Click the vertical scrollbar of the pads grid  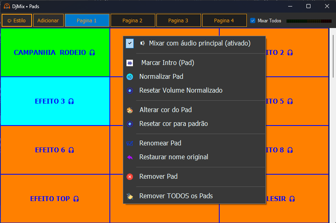tap(333, 56)
